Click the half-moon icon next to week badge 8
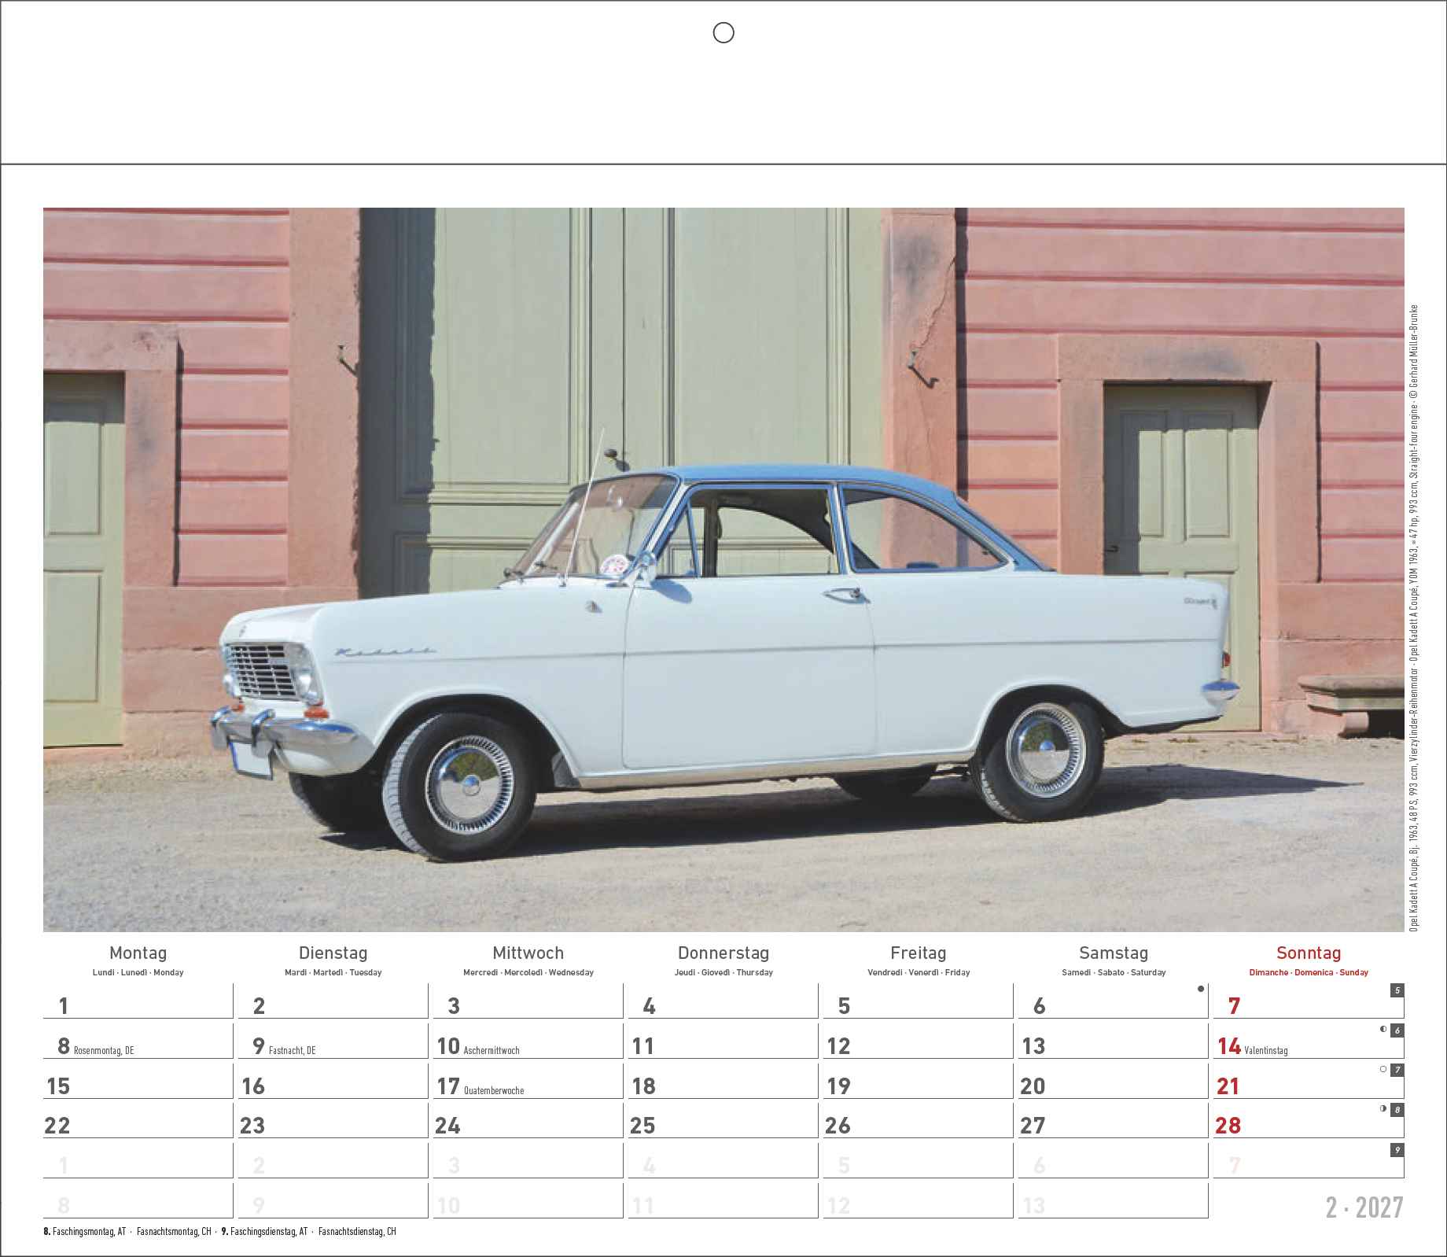This screenshot has height=1257, width=1447. [1383, 1109]
